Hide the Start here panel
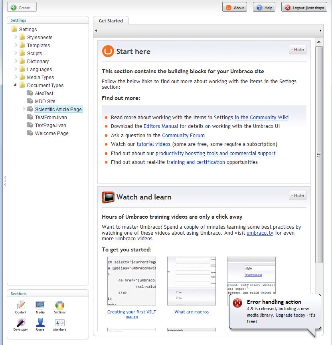 coord(298,50)
